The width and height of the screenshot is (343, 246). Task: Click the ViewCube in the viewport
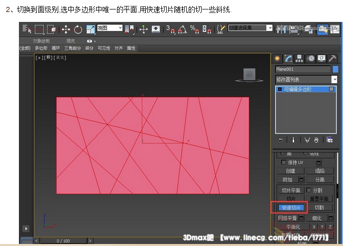point(249,75)
